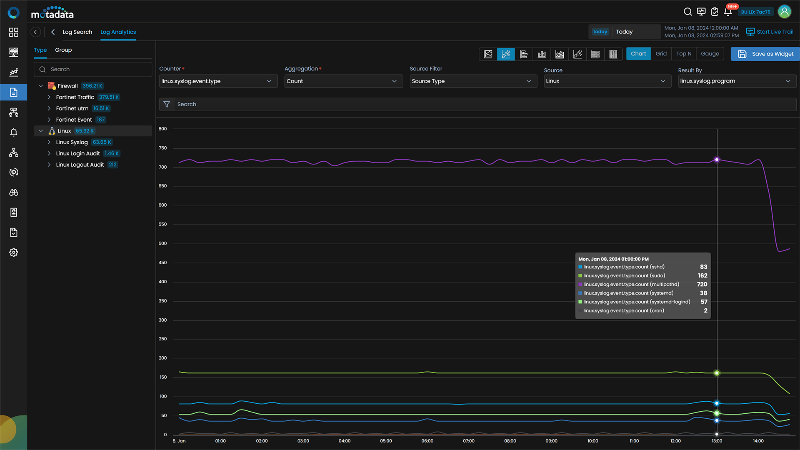Open the reports icon in sidebar
This screenshot has height=450, width=800.
coord(14,212)
